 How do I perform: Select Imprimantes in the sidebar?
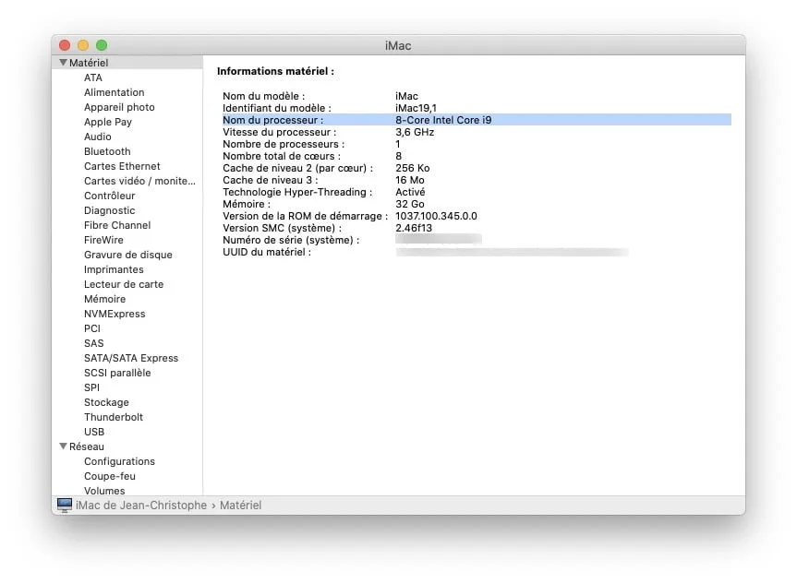pyautogui.click(x=114, y=269)
